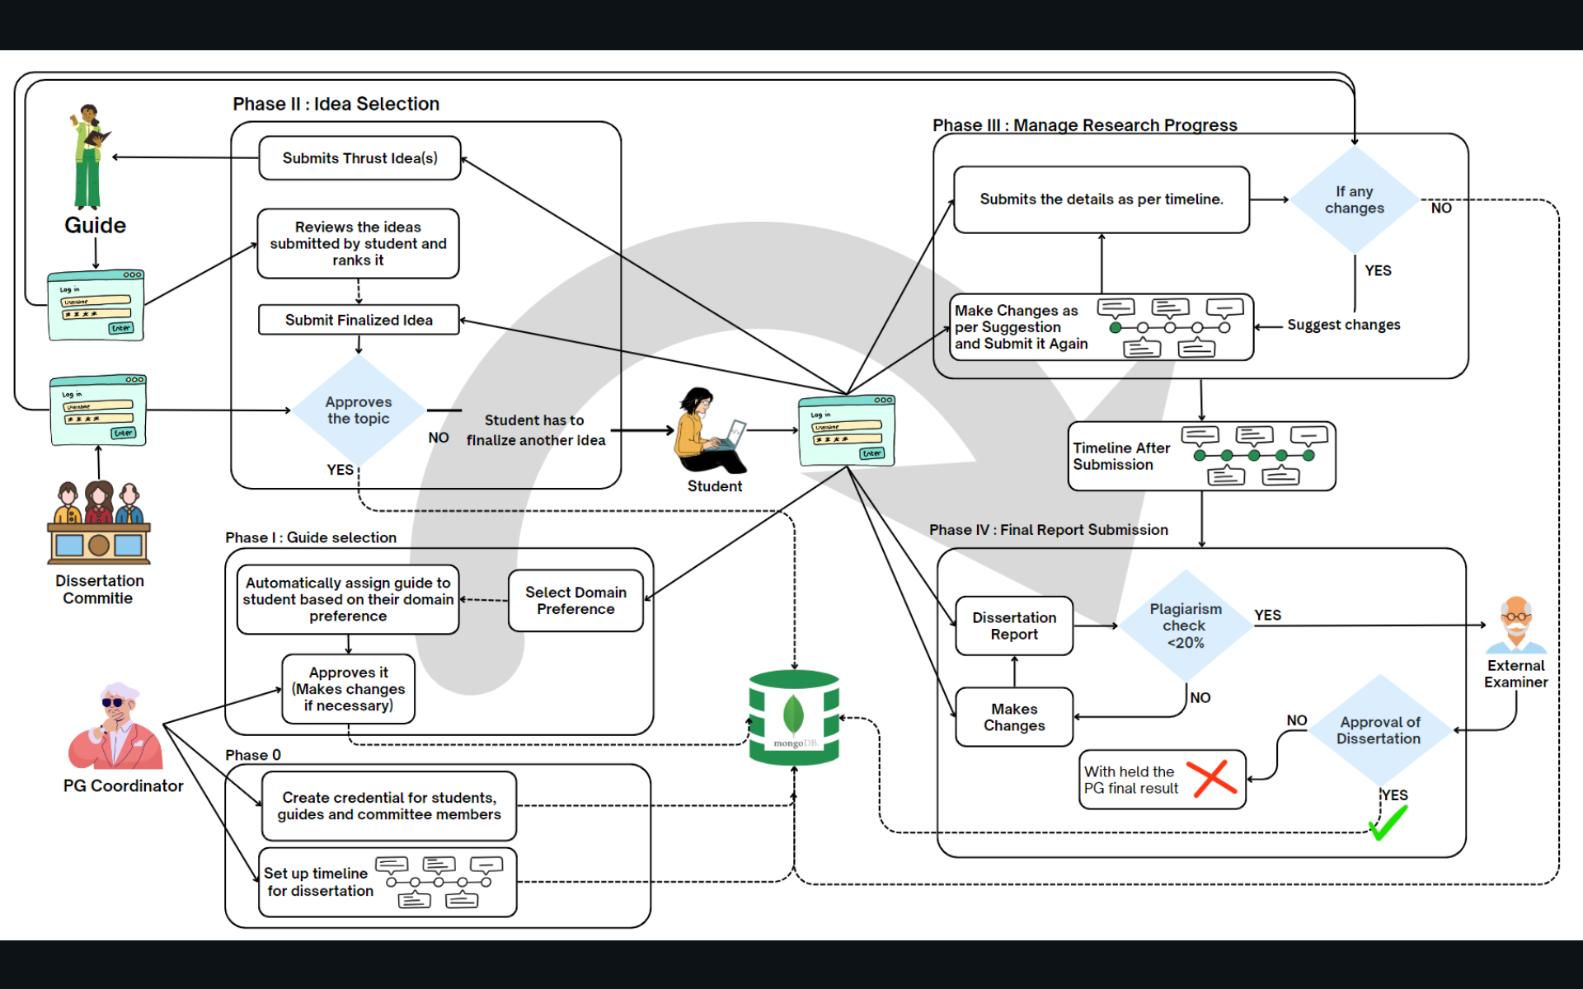Select the 'Approval of Dissertation' diamond

point(1379,730)
